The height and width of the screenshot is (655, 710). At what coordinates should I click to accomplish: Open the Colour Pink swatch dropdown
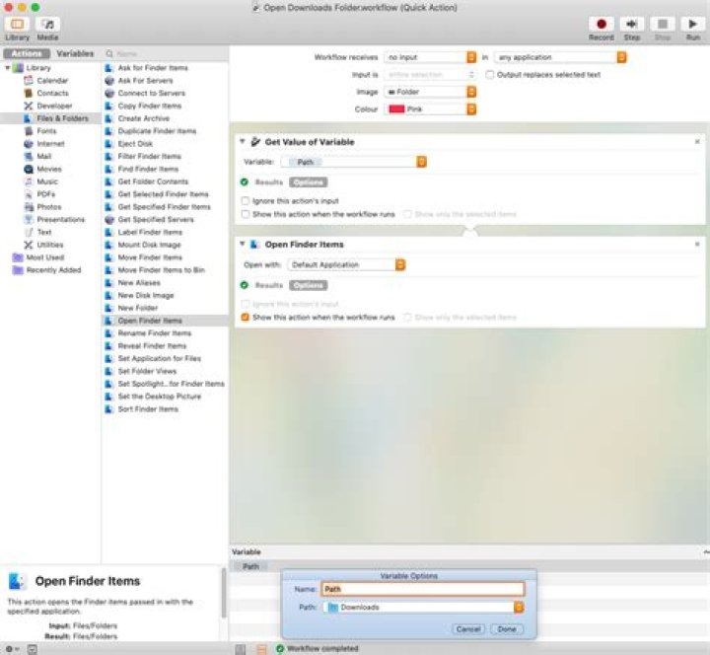tap(430, 109)
